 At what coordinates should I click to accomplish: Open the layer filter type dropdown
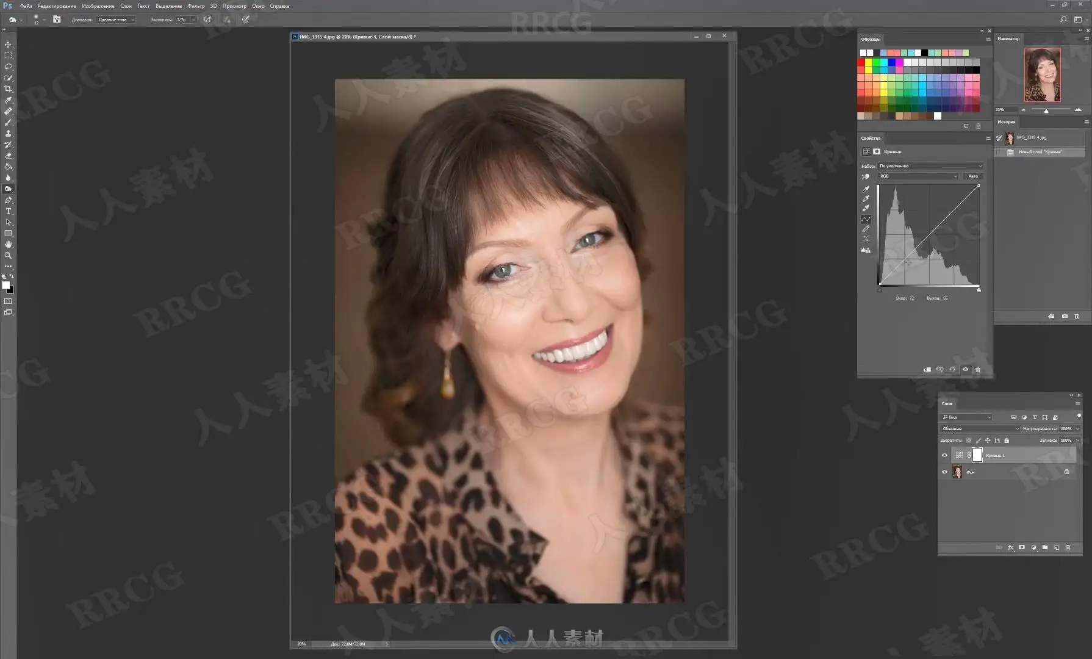966,417
